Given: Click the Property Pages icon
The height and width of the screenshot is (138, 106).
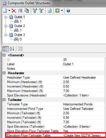Looking at the screenshot, I should 20,49.
